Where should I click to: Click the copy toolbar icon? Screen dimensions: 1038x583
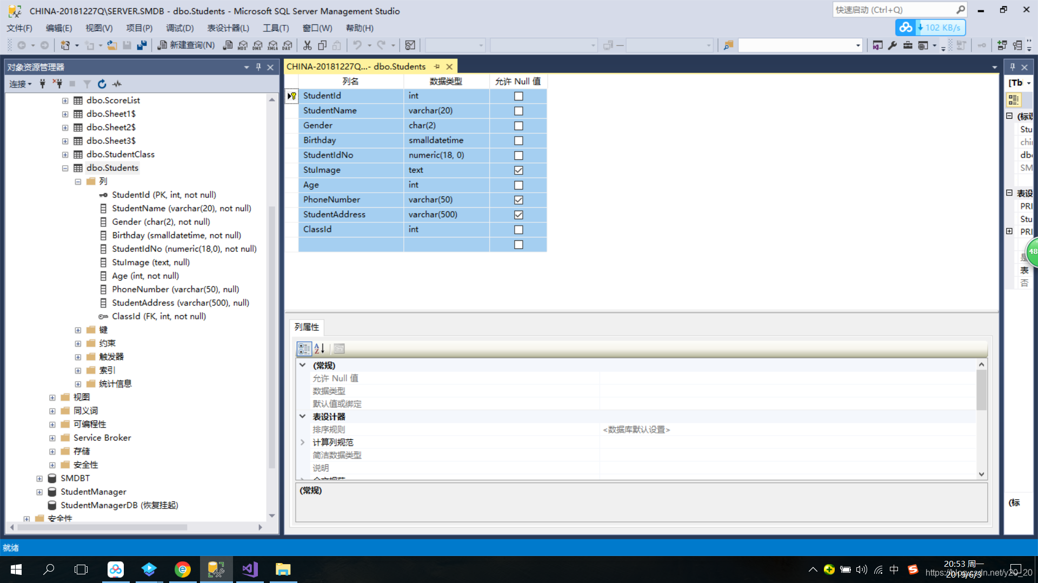click(x=322, y=45)
